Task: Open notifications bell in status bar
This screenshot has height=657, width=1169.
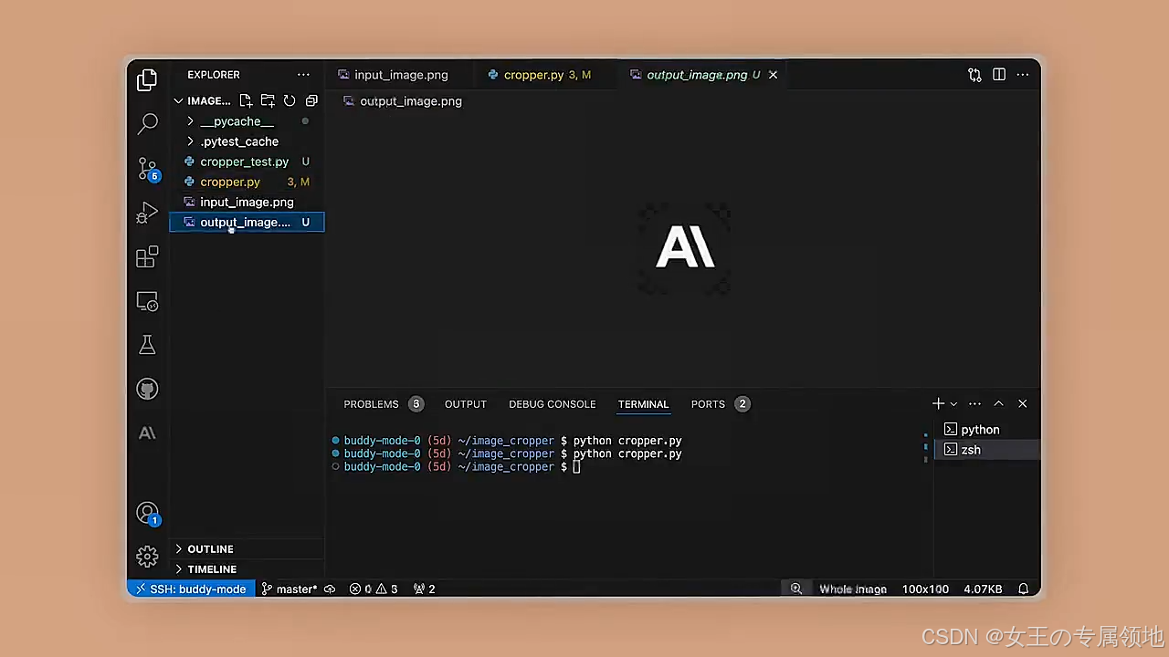Action: 1024,589
